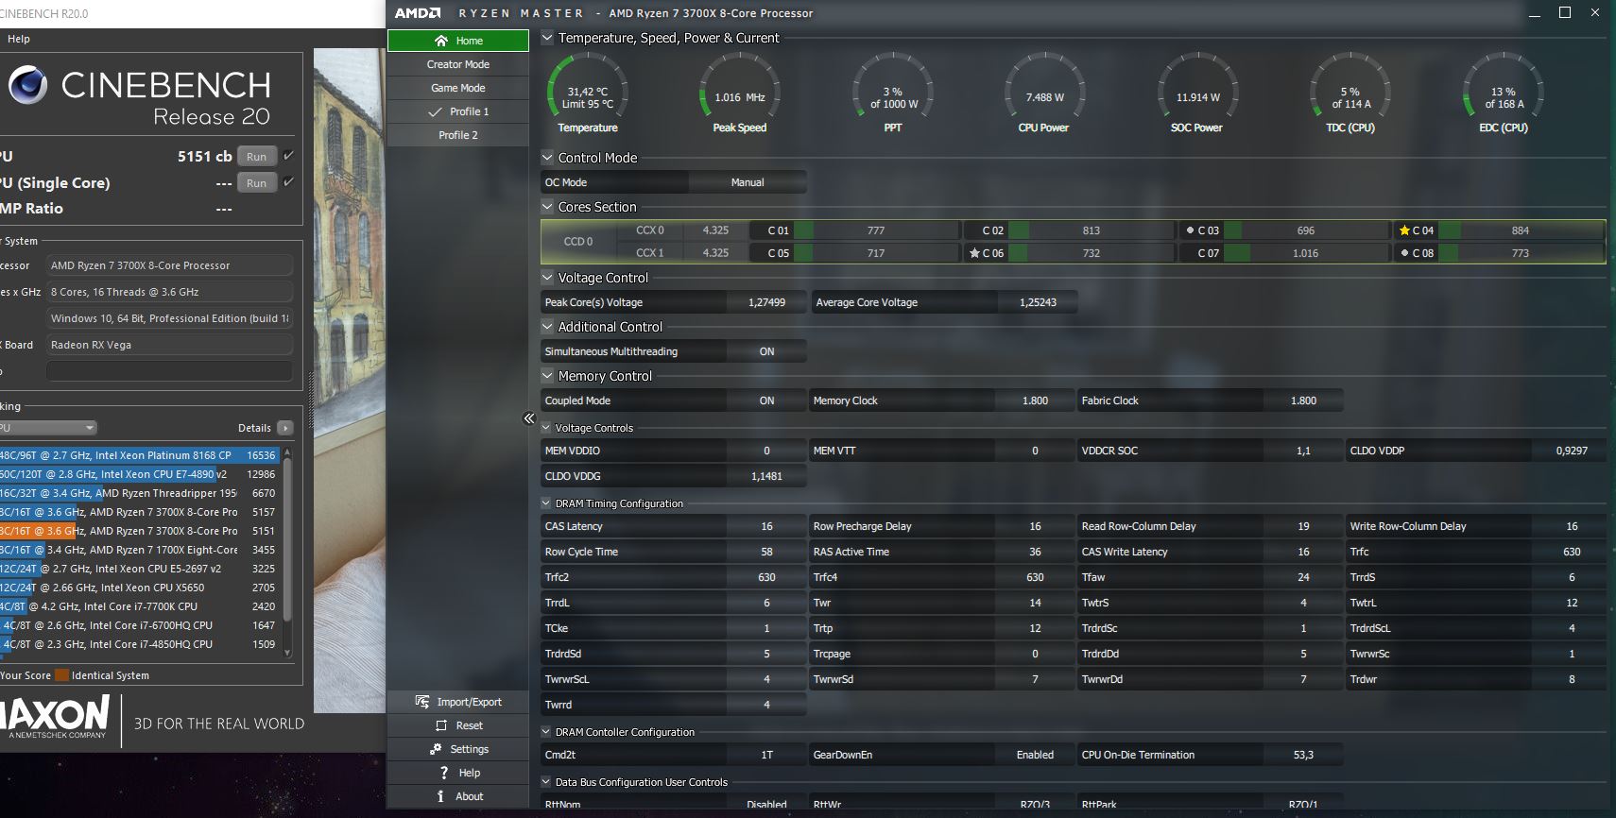Click the Peak Core(s) Voltage value 1,27499
Screen dimensions: 1616x818
pos(766,302)
